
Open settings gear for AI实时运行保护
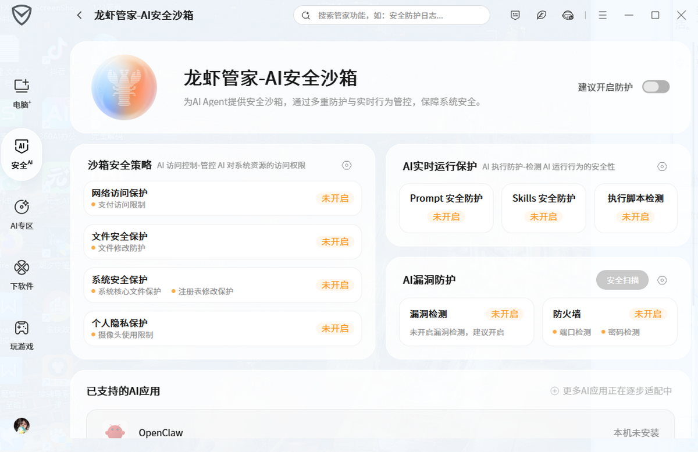pyautogui.click(x=662, y=167)
